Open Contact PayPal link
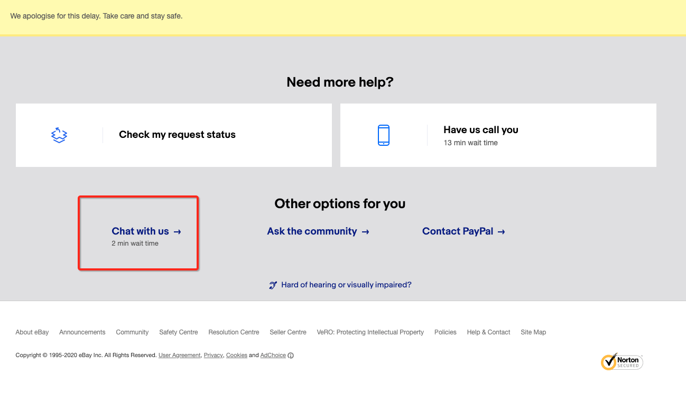Image resolution: width=686 pixels, height=402 pixels. [x=464, y=231]
